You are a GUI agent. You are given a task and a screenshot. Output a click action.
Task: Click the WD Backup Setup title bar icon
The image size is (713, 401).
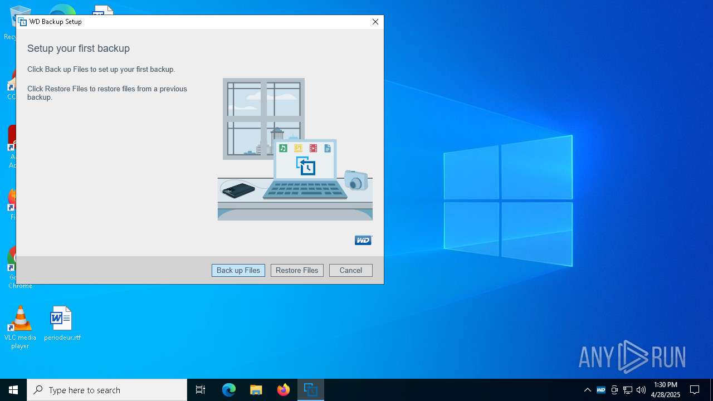coord(22,22)
